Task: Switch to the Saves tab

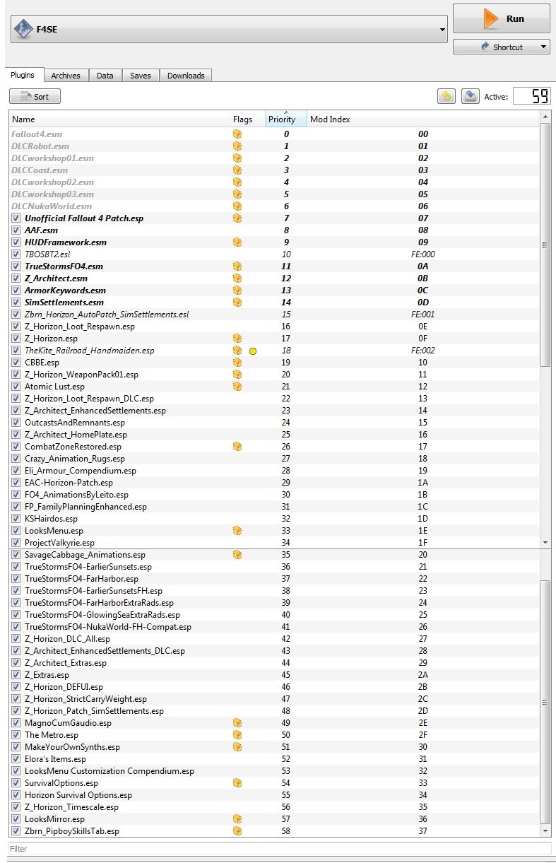Action: point(141,76)
